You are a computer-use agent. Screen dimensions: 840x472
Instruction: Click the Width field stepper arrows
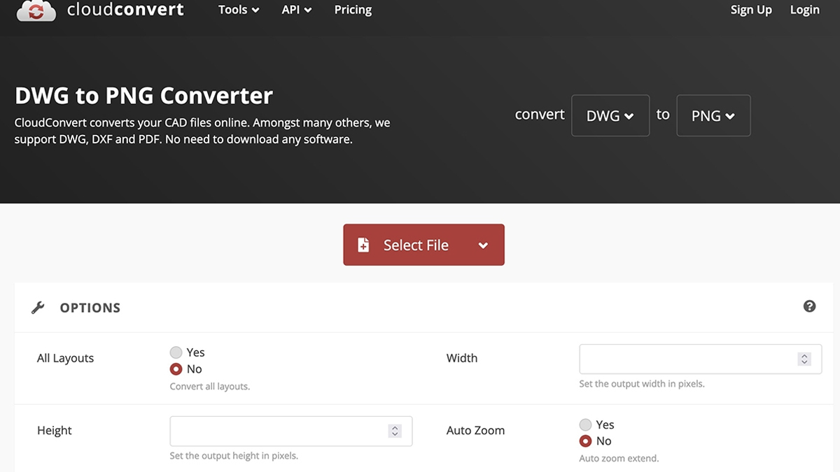[804, 359]
